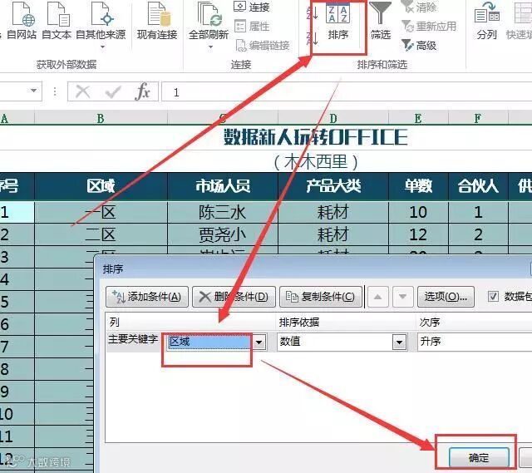The width and height of the screenshot is (532, 473).
Task: Click 耗材 cell in 陈三水 row
Action: [333, 213]
